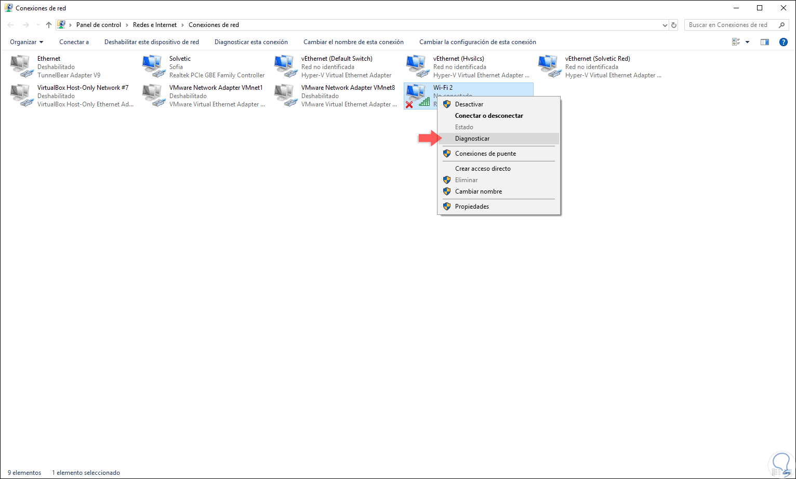Image resolution: width=796 pixels, height=479 pixels.
Task: Click the window title bar network icon
Action: pyautogui.click(x=9, y=8)
